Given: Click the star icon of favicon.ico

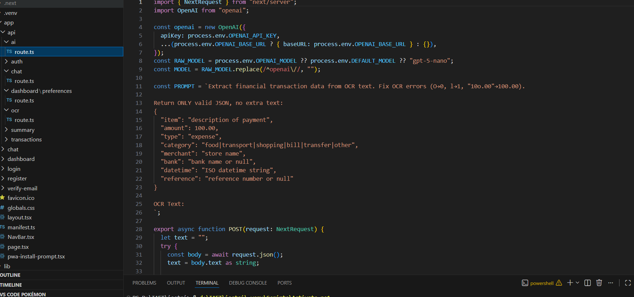Looking at the screenshot, I should tap(2, 198).
